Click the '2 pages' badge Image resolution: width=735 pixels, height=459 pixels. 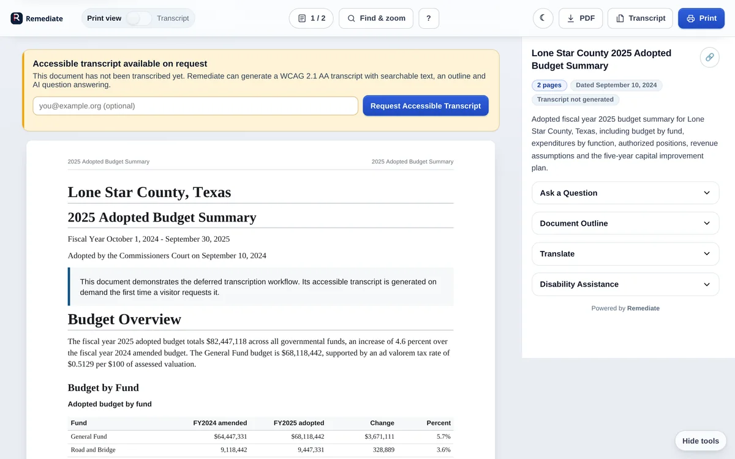tap(549, 85)
